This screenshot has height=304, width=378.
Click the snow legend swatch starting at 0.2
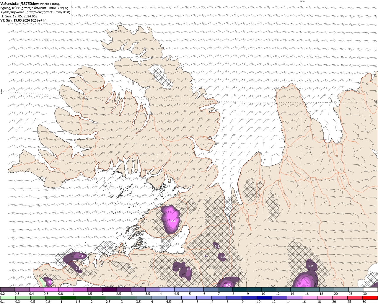point(7,290)
